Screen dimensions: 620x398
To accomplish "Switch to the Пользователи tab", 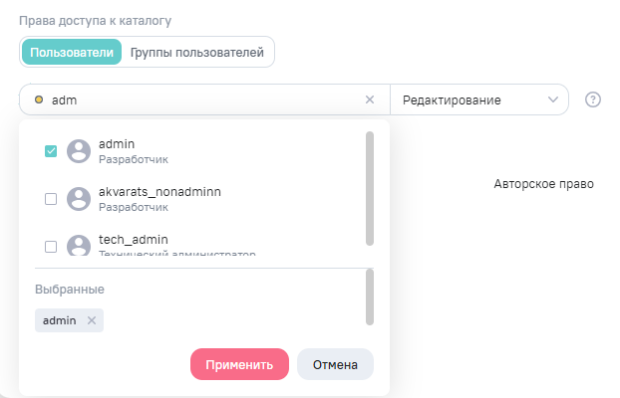I will [x=71, y=52].
